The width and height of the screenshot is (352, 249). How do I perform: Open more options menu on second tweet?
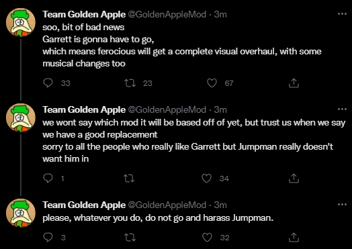342,109
